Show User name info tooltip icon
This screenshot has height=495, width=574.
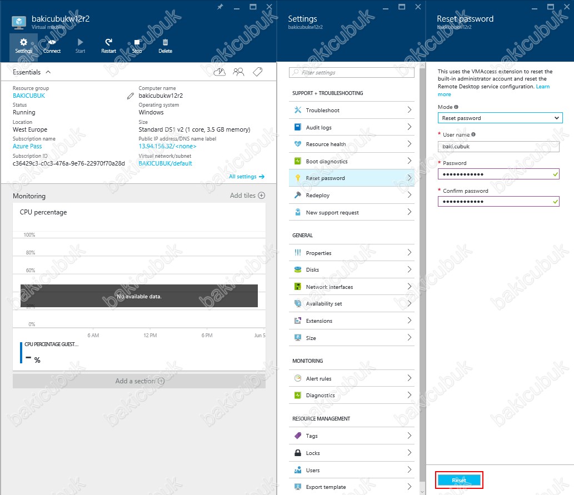click(x=473, y=134)
